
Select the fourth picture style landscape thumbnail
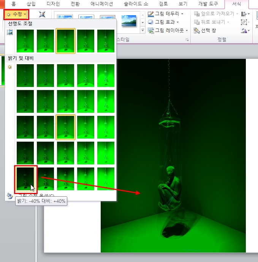coord(129,21)
